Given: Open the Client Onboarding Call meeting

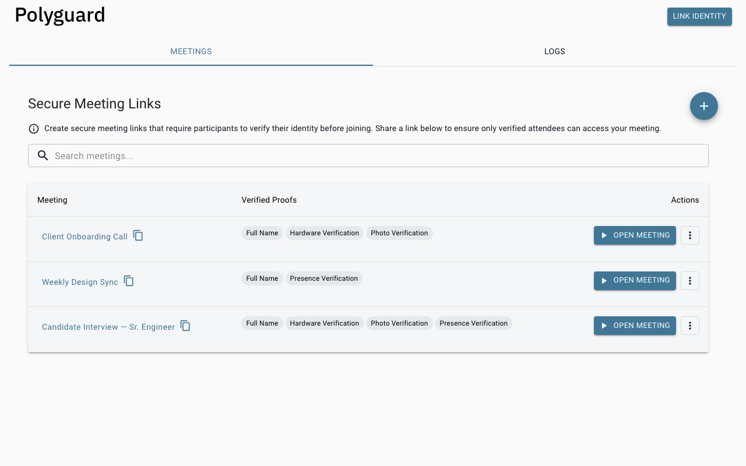Looking at the screenshot, I should coord(635,235).
